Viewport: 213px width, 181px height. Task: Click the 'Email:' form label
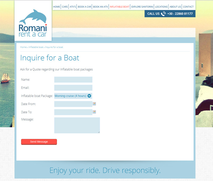tap(25, 88)
